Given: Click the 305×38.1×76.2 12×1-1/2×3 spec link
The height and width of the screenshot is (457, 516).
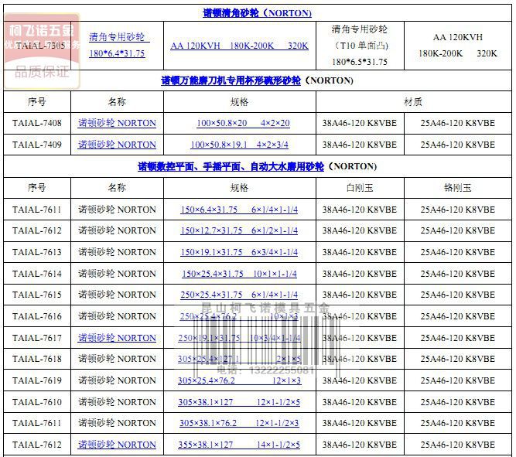Looking at the screenshot, I should (x=239, y=423).
